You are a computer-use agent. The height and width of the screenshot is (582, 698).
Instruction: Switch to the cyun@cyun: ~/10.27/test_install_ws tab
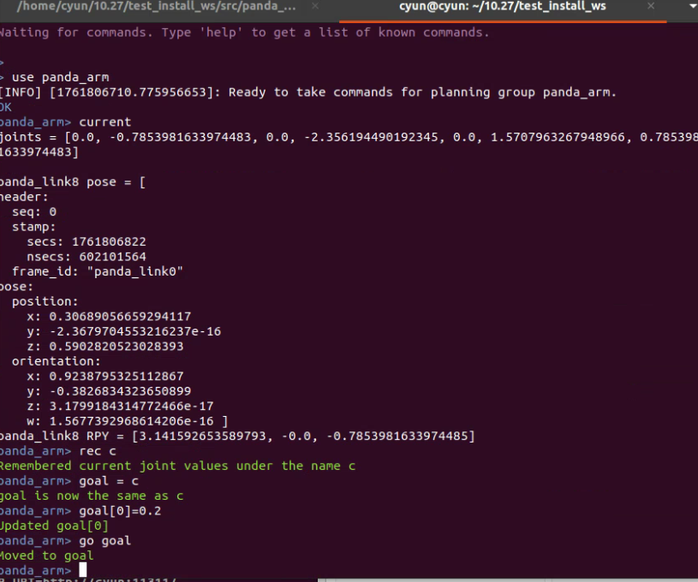[502, 6]
